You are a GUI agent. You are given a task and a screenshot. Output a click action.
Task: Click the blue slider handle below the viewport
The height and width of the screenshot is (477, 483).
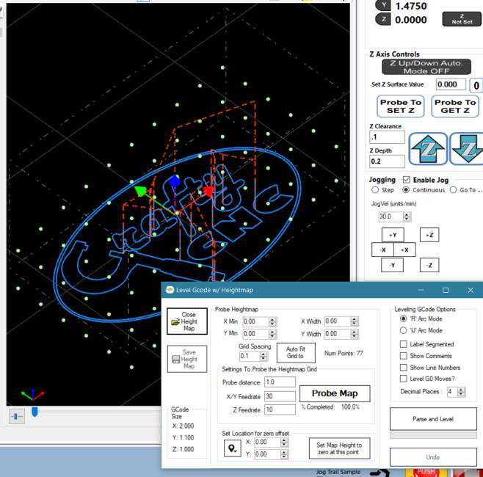pos(34,412)
